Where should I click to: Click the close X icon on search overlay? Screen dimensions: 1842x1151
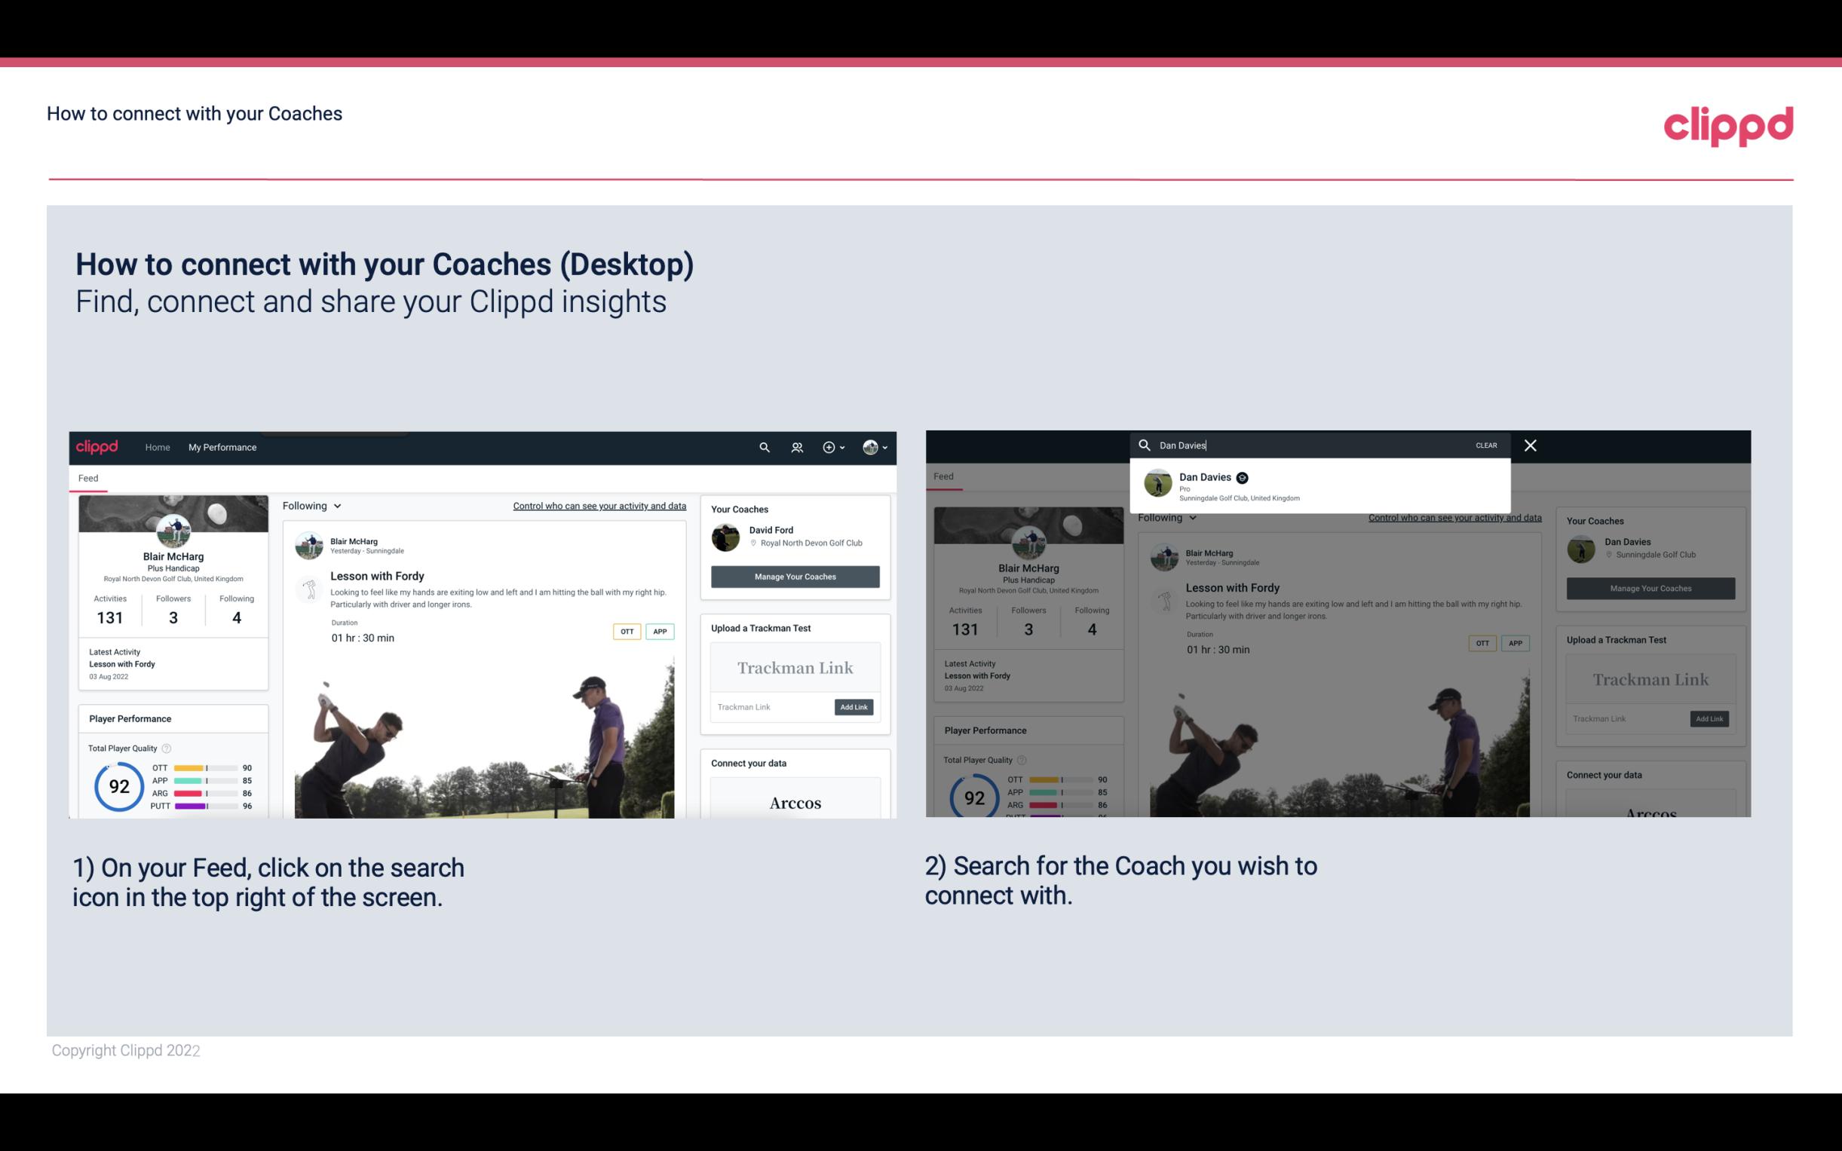tap(1529, 444)
